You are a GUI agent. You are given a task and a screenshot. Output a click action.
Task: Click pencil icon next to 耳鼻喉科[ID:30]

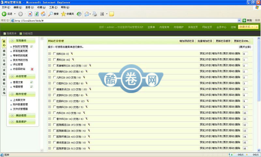click(90, 65)
